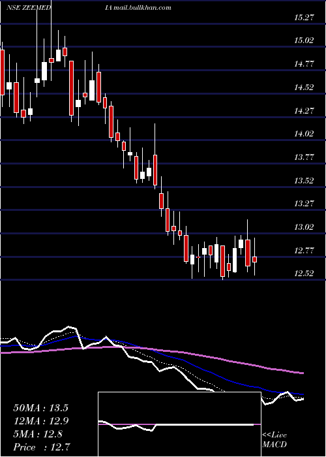Image resolution: width=326 pixels, height=457 pixels.
Task: Click the pink 50MA line at its right end
Action: (301, 373)
